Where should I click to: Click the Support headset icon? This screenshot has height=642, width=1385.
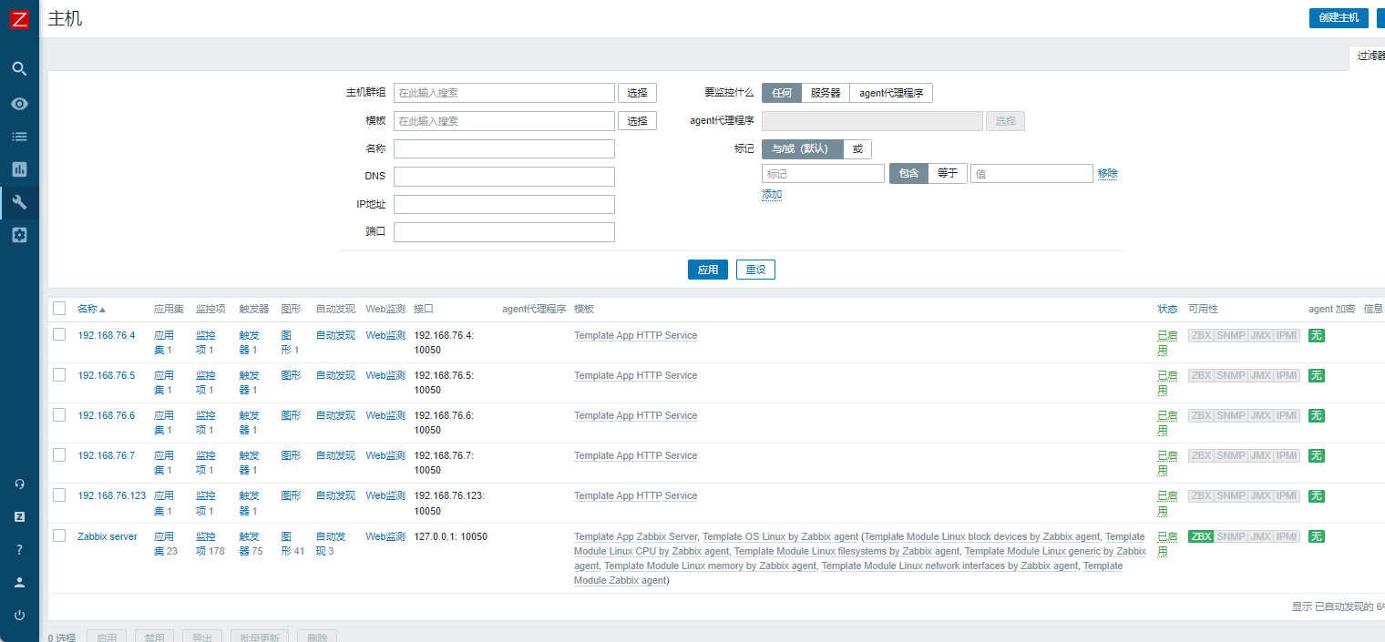pyautogui.click(x=19, y=484)
